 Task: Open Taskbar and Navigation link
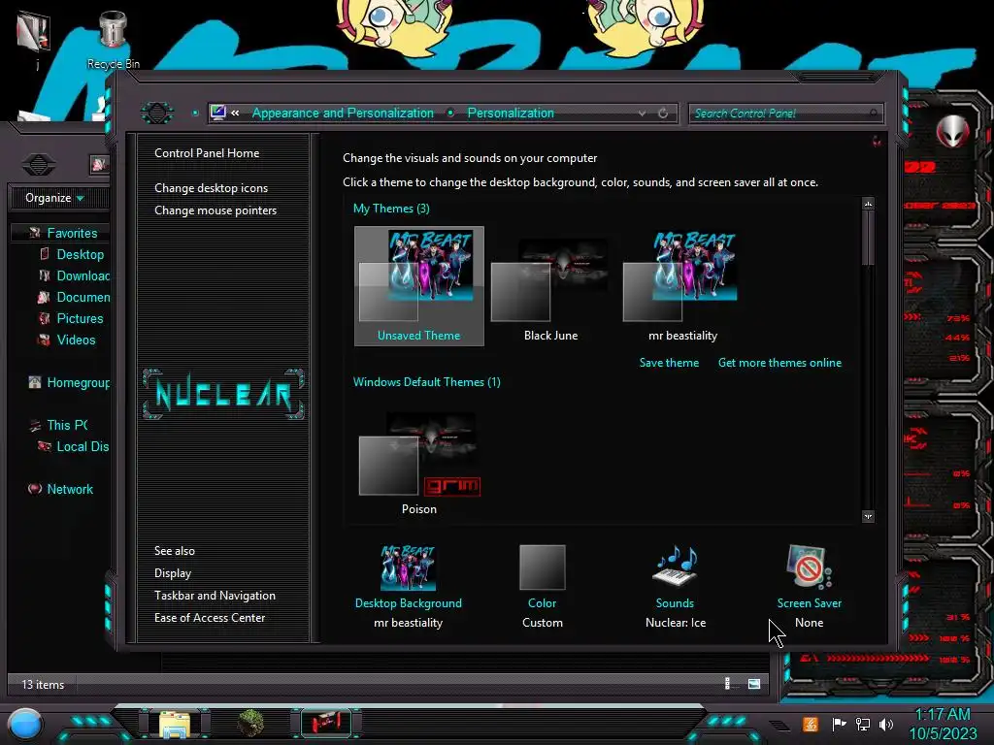(x=215, y=596)
